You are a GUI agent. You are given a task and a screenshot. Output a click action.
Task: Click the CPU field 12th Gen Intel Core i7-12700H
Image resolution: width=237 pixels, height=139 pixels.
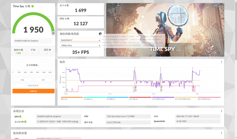(x=128, y=116)
